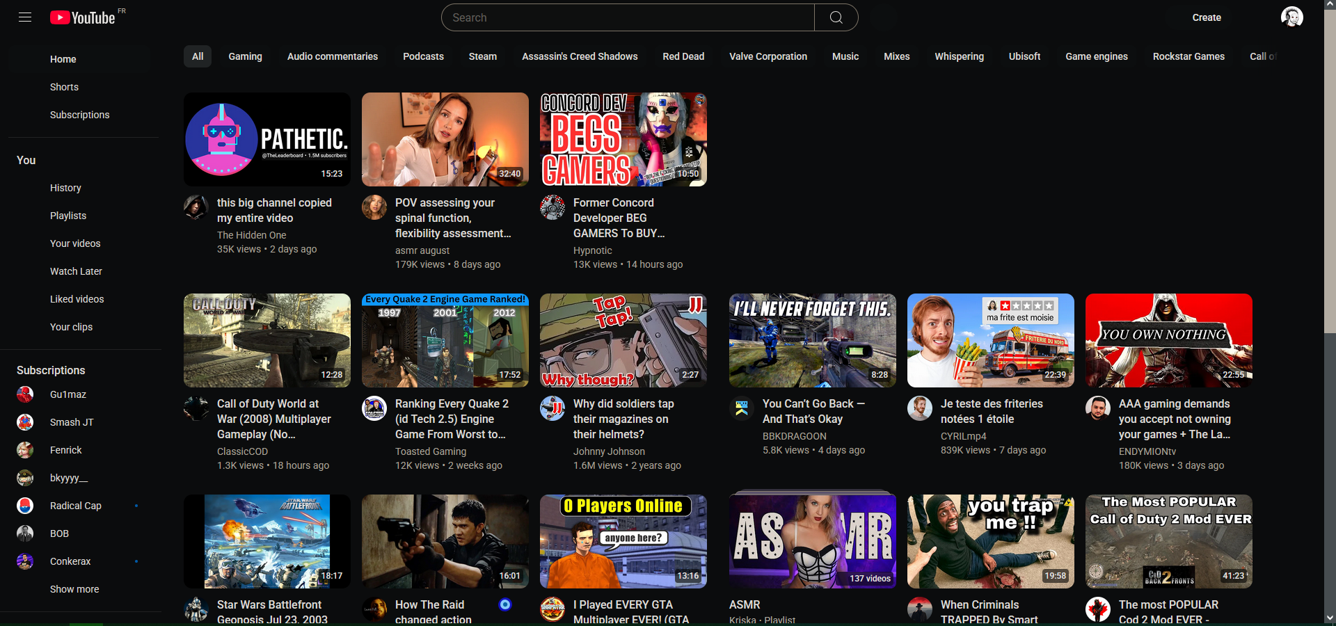This screenshot has height=626, width=1336.
Task: Open Watch Later in sidebar
Action: pyautogui.click(x=79, y=271)
